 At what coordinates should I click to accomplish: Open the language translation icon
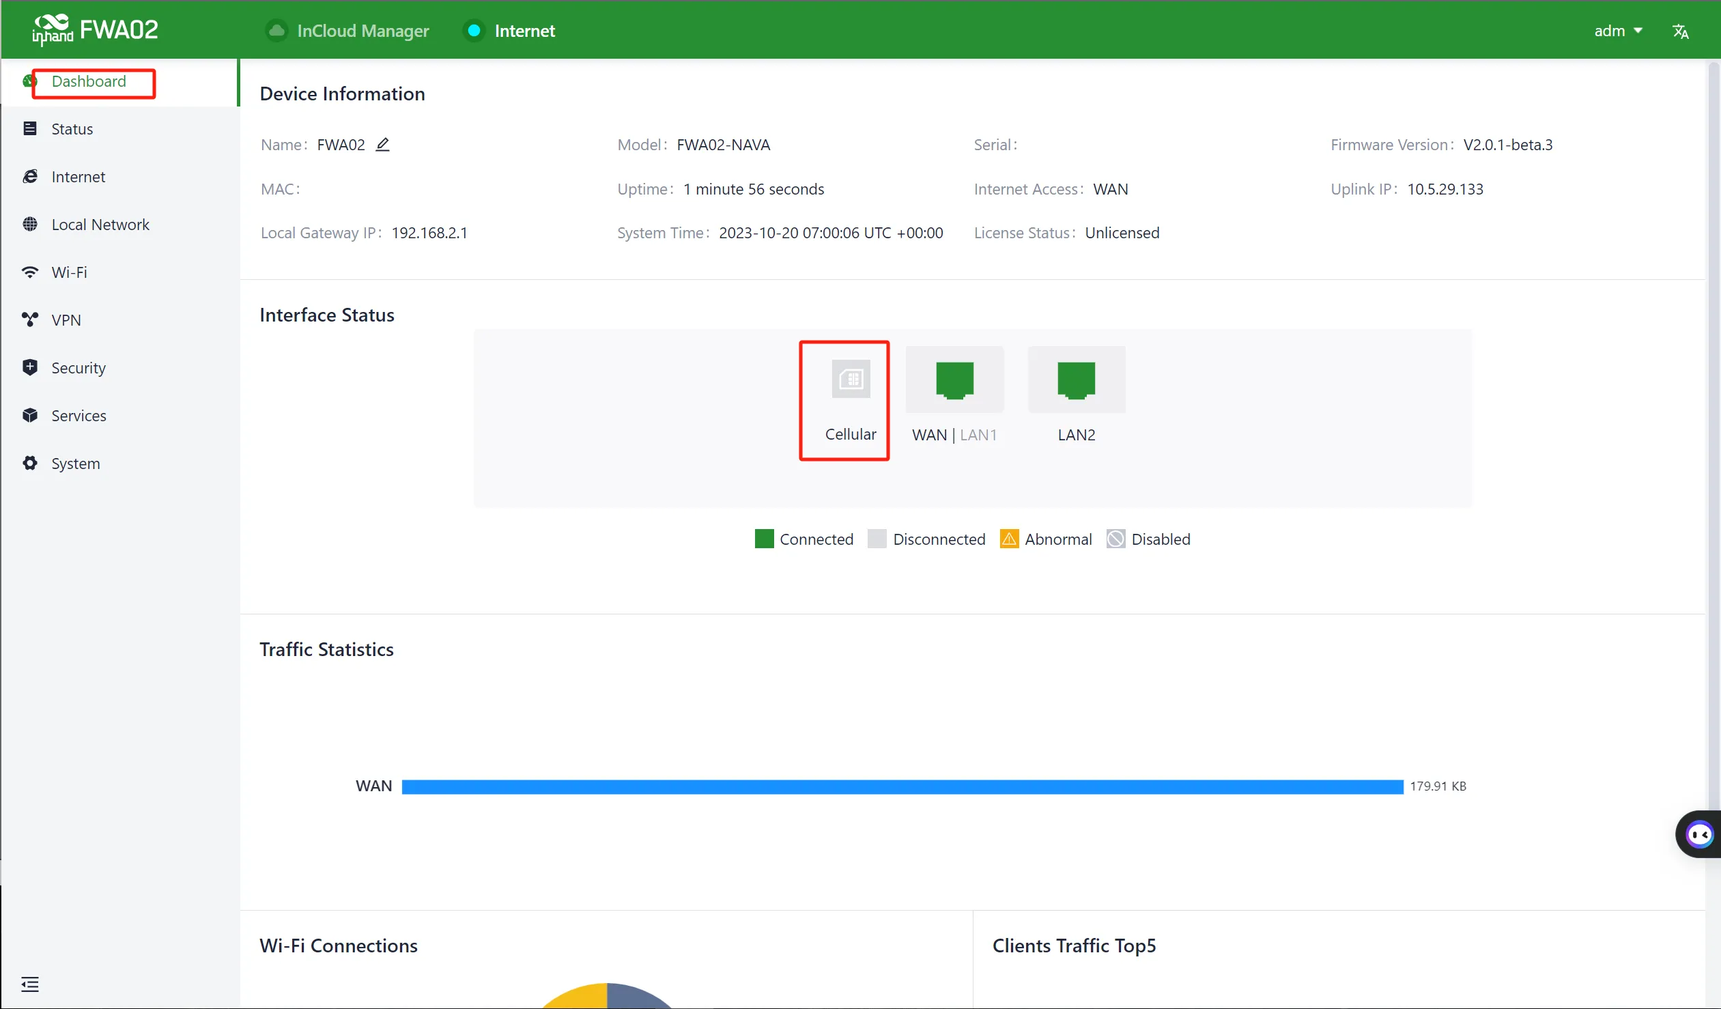(x=1681, y=31)
